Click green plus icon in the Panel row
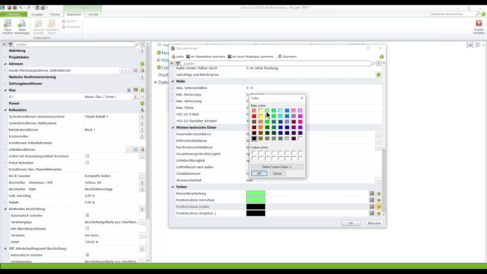Screen dimensions: 487x274 point(142,104)
